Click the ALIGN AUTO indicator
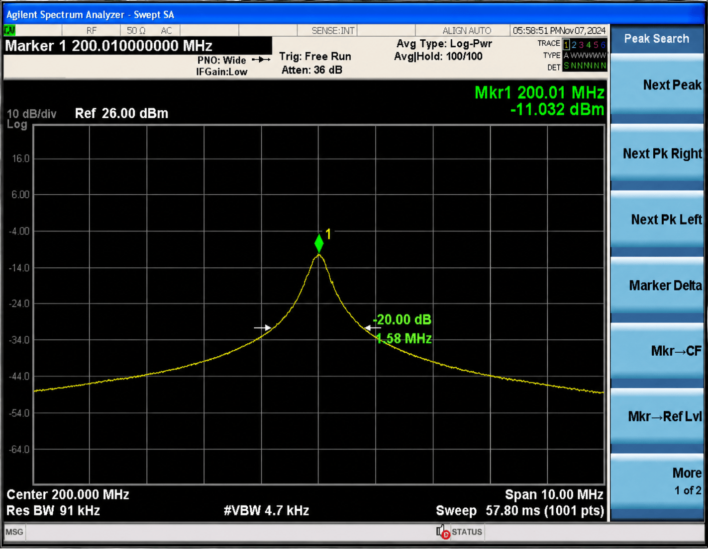708x549 pixels. pos(467,31)
